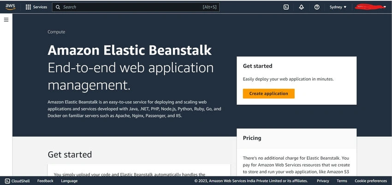Viewport: 392px width, 185px height.
Task: Expand the hamburger side navigation
Action: 6,19
